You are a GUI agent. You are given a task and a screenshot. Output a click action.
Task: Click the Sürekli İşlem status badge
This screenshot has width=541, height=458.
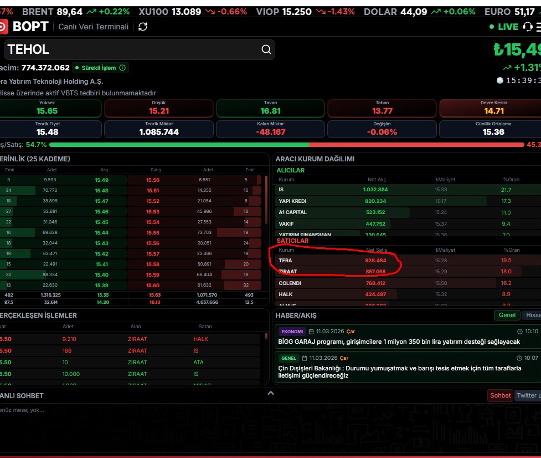[x=100, y=68]
